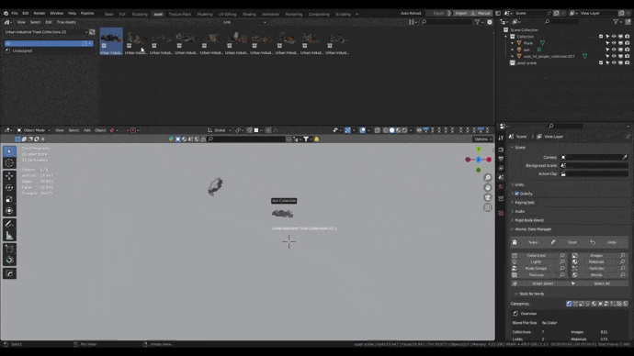Select the Add Cube tool

click(x=9, y=249)
